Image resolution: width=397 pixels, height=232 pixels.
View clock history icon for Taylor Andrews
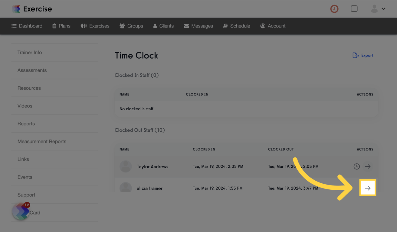(x=356, y=166)
